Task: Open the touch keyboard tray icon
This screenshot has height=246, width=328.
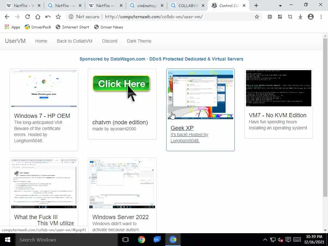Action: coord(297,240)
